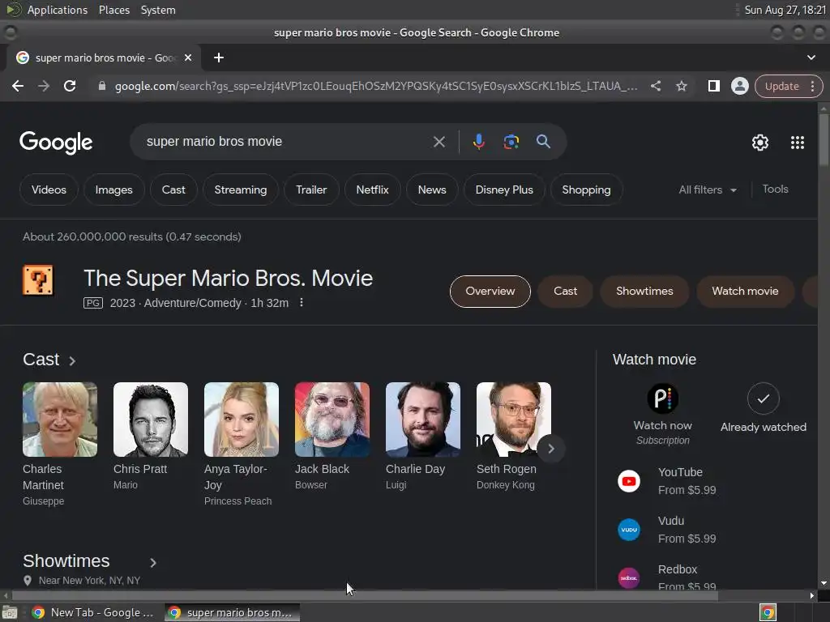This screenshot has width=830, height=622.
Task: Open the System menu
Action: point(158,10)
